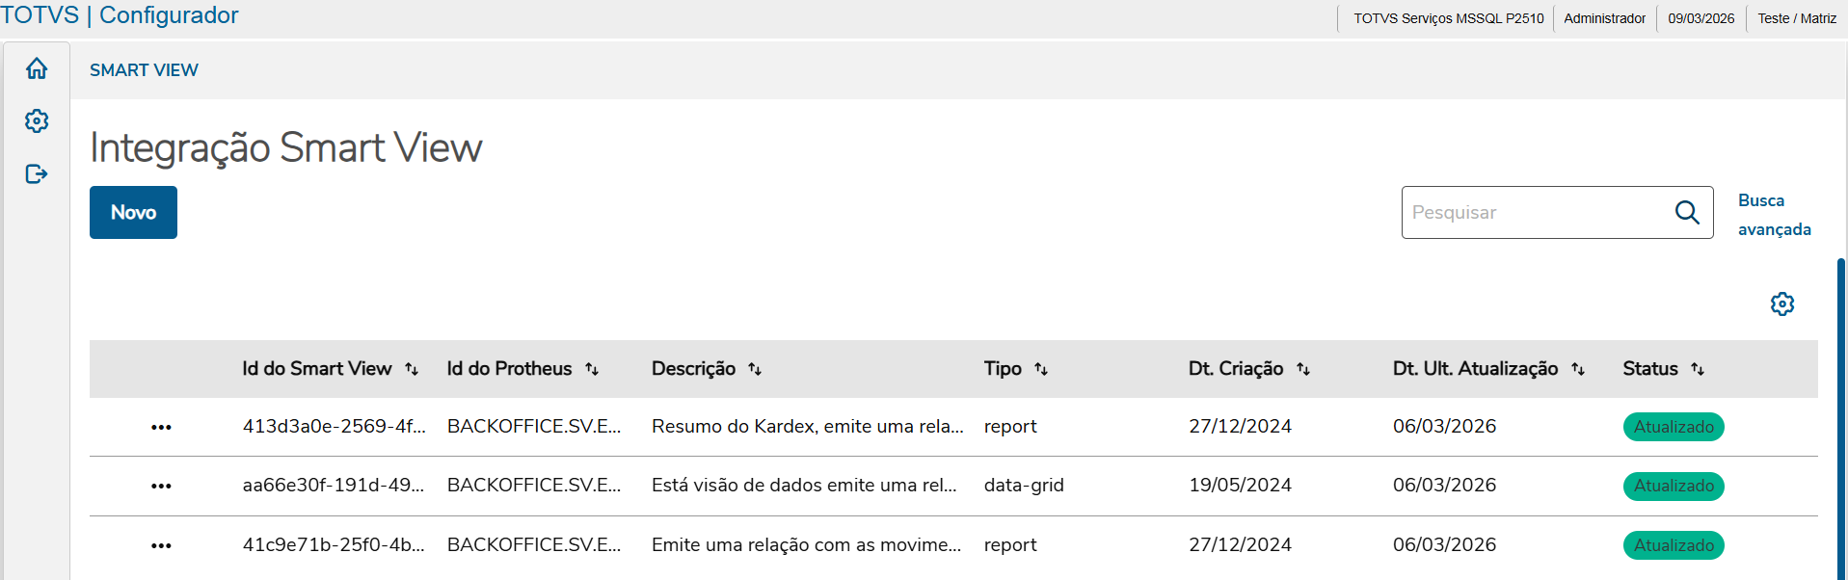Click Emite uma relação description cell
Viewport: 1848px width, 580px height.
[x=806, y=544]
